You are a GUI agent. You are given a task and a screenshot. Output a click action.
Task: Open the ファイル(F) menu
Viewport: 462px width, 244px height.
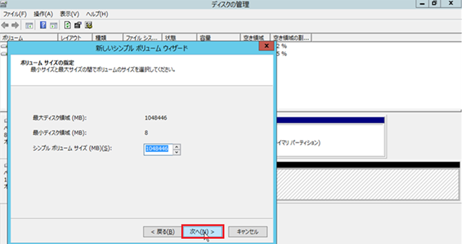(15, 14)
